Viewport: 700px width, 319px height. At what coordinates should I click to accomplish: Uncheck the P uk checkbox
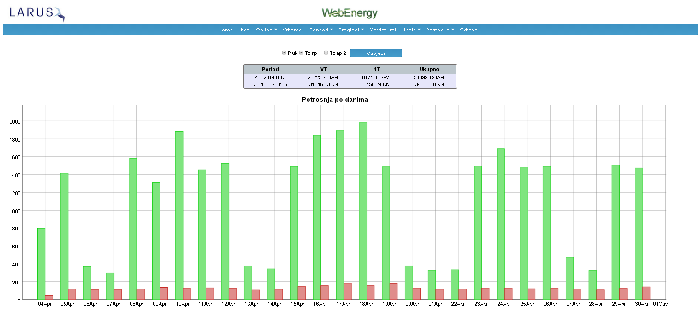284,53
